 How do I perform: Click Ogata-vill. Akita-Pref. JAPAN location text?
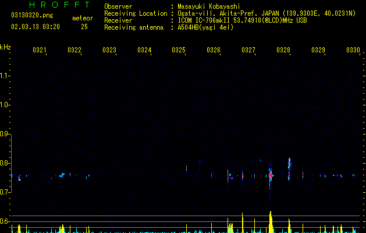click(266, 13)
